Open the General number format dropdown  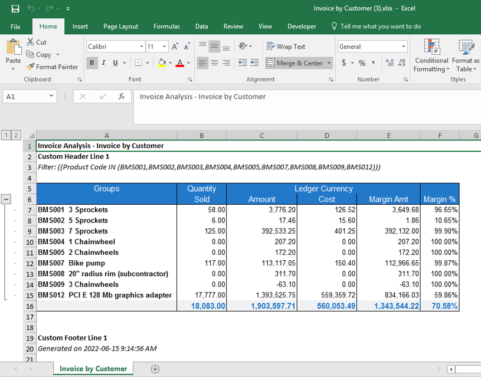pos(404,47)
